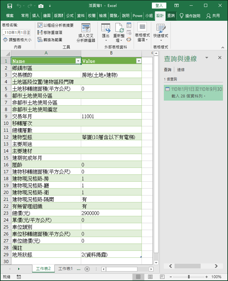Switch to Page Layout view icon
The image size is (228, 281).
(x=150, y=277)
